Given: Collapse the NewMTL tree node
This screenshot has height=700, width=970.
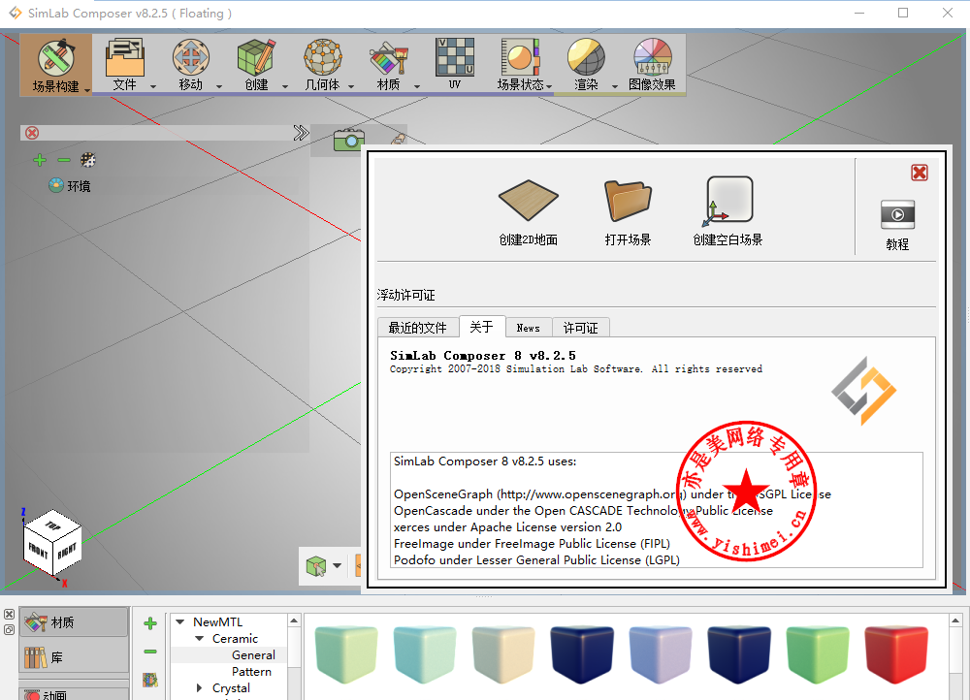Looking at the screenshot, I should click(x=180, y=622).
